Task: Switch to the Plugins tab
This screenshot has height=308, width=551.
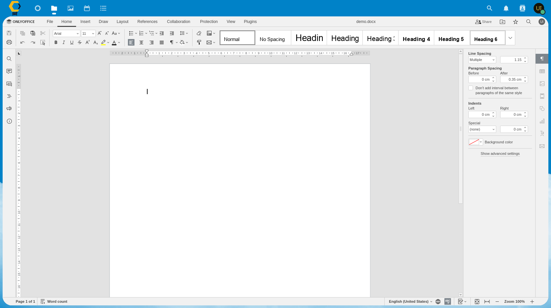Action: click(x=250, y=22)
